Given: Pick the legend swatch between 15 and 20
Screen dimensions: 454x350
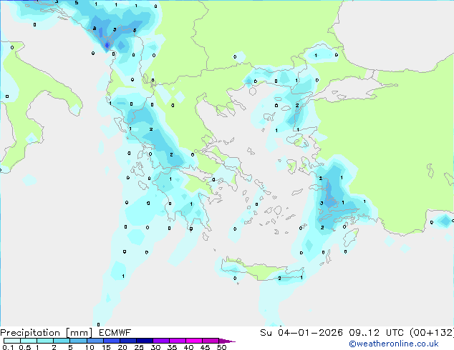Looking at the screenshot, I should 112,341.
